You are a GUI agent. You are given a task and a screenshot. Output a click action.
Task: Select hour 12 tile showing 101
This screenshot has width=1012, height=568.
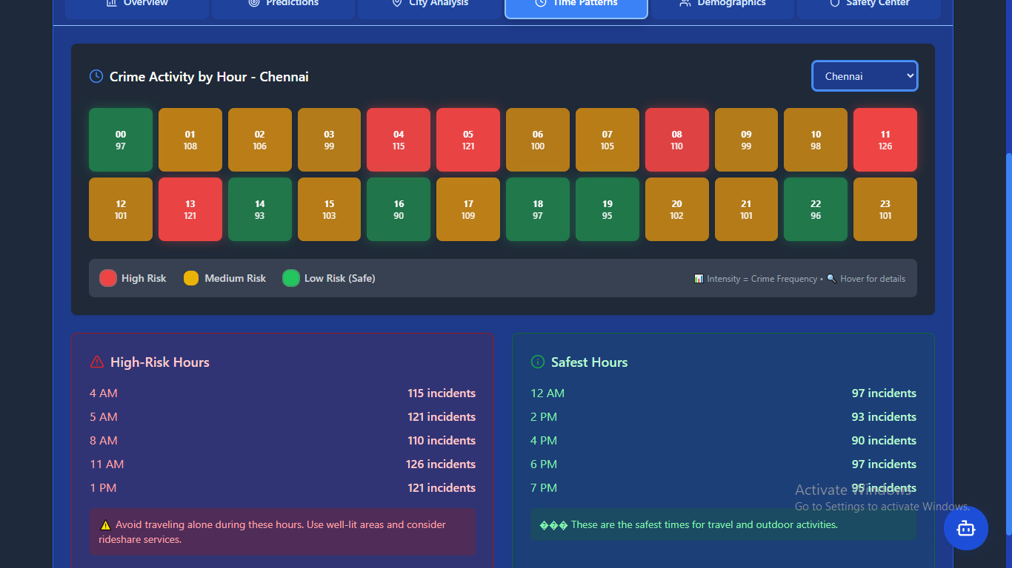[121, 209]
